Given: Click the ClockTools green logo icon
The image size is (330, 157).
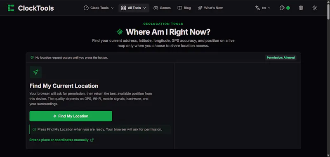Looking at the screenshot, I should click(11, 8).
